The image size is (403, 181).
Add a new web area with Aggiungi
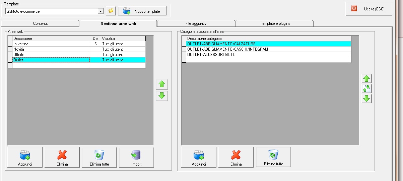pyautogui.click(x=25, y=157)
